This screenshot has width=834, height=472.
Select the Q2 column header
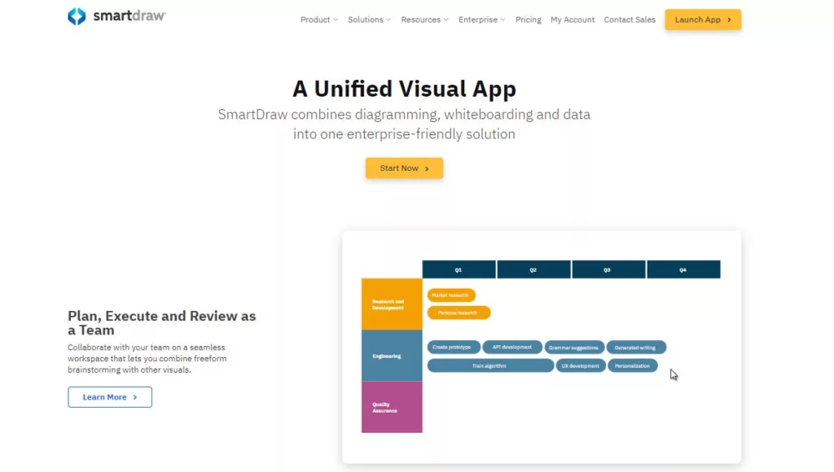pos(533,269)
